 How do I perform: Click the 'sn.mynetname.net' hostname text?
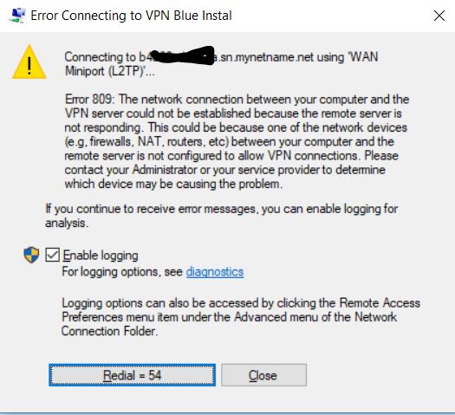point(266,57)
